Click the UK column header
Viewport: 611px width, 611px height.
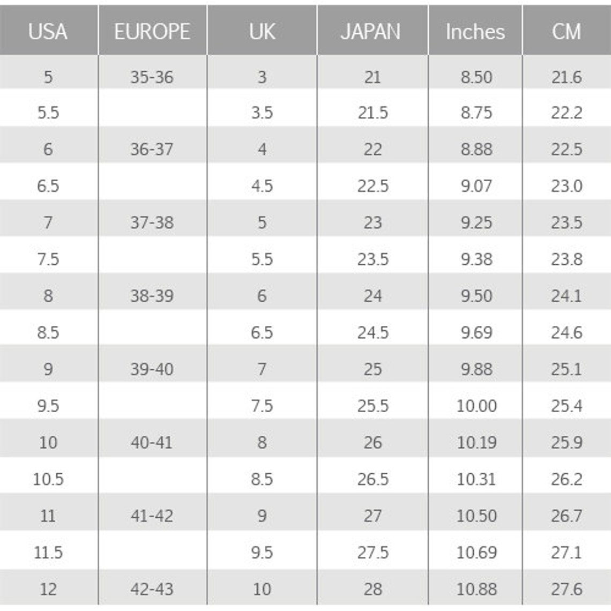[262, 31]
